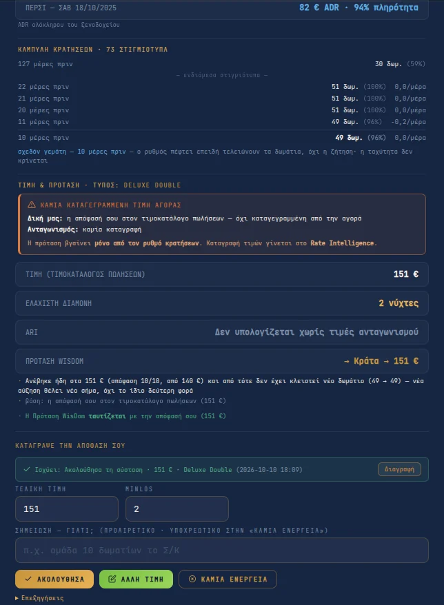
Task: Click the '11 μέρες πριν' snapshot row
Action: coord(222,121)
